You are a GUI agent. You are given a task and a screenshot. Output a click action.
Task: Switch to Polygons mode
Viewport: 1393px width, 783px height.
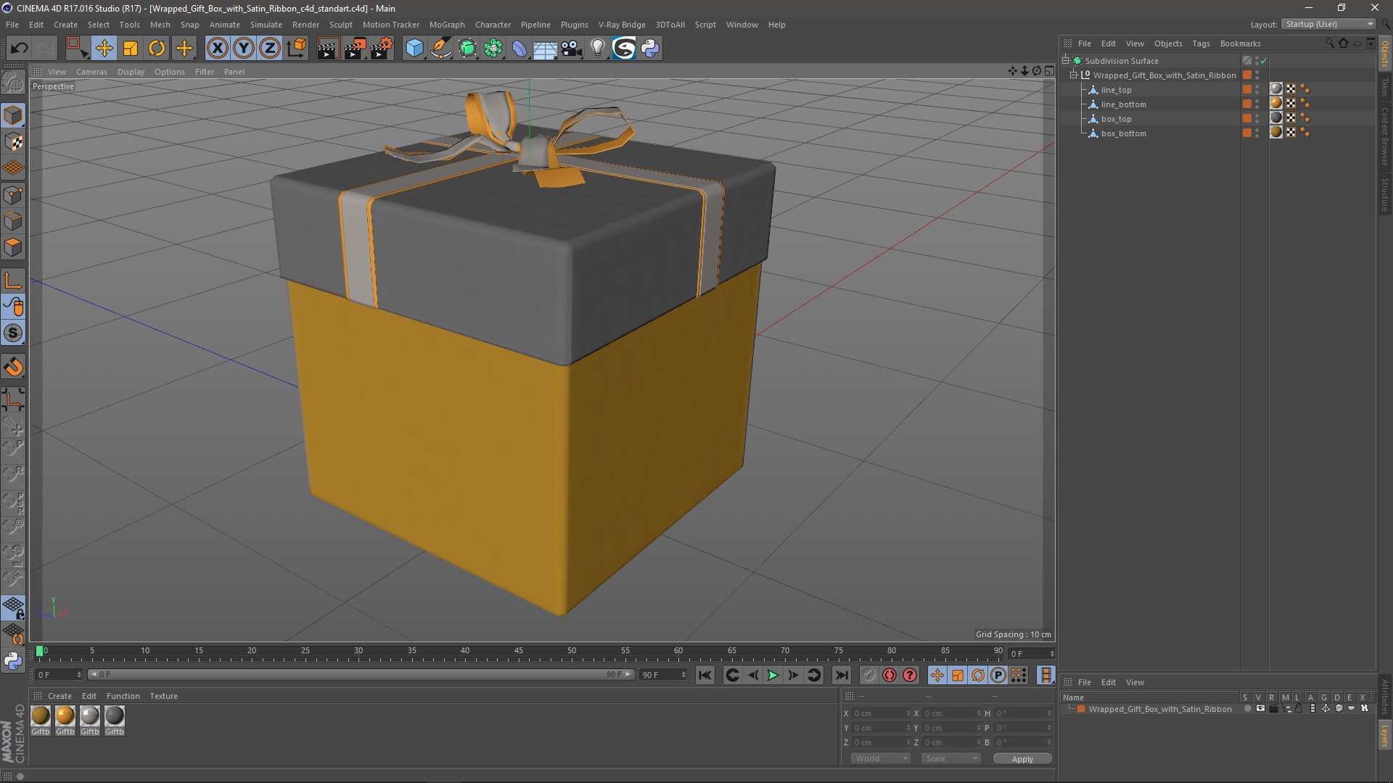[13, 247]
